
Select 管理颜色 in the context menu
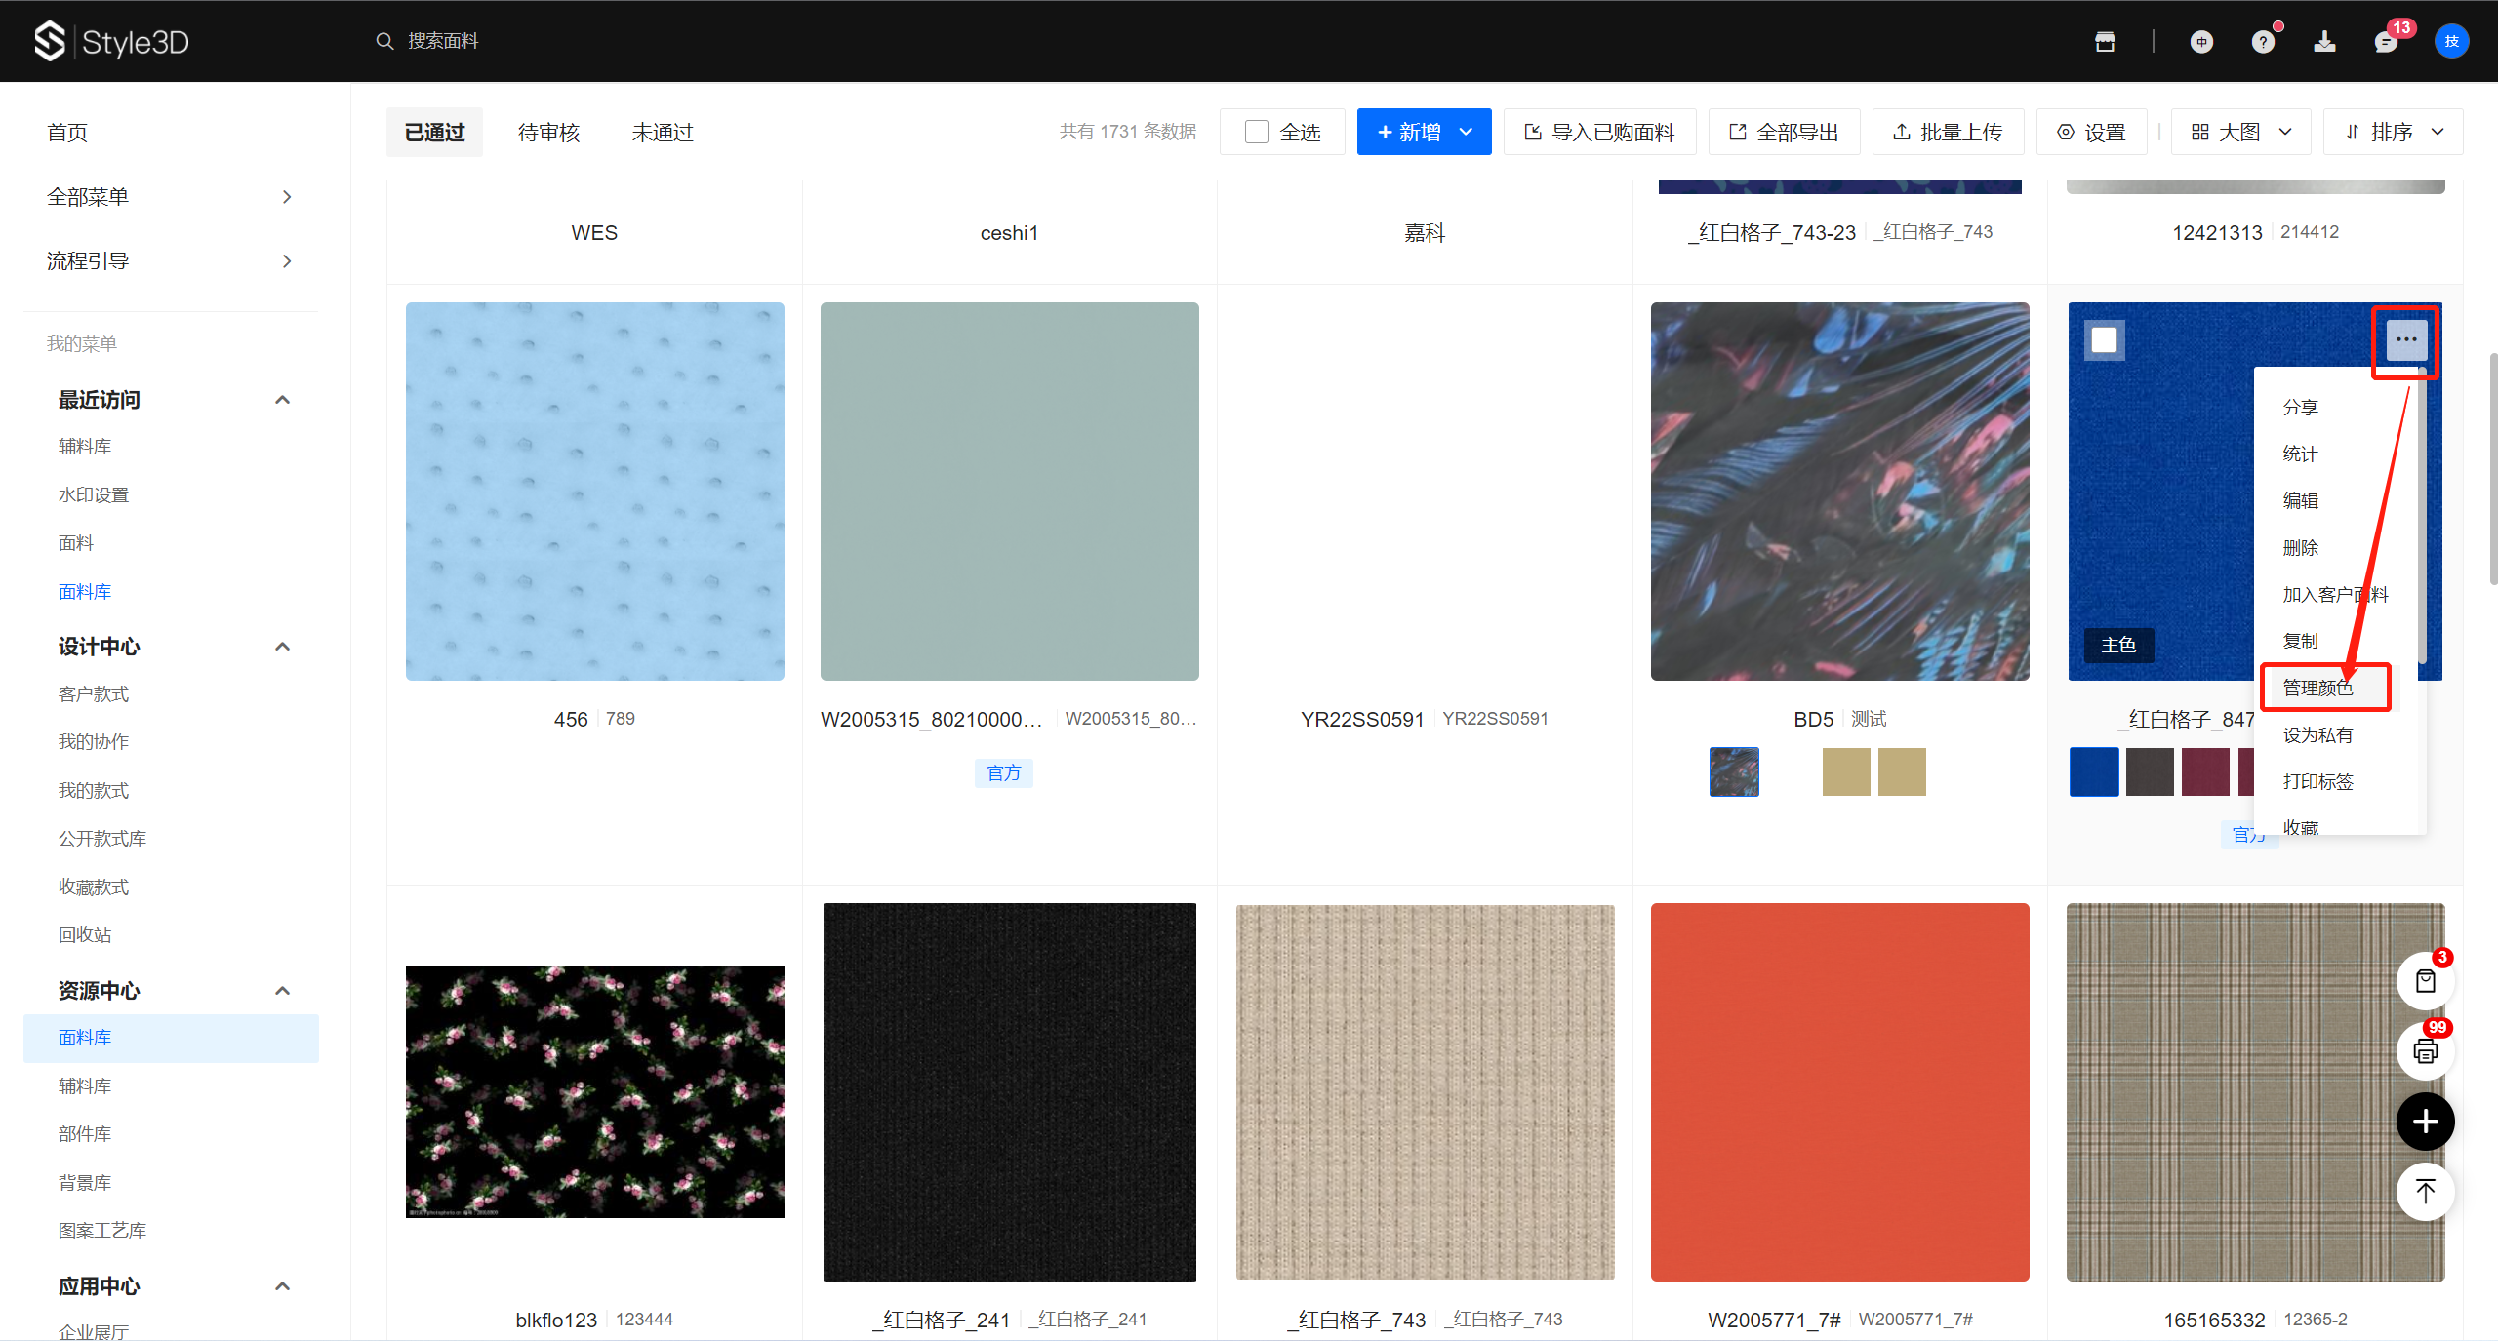[2317, 688]
